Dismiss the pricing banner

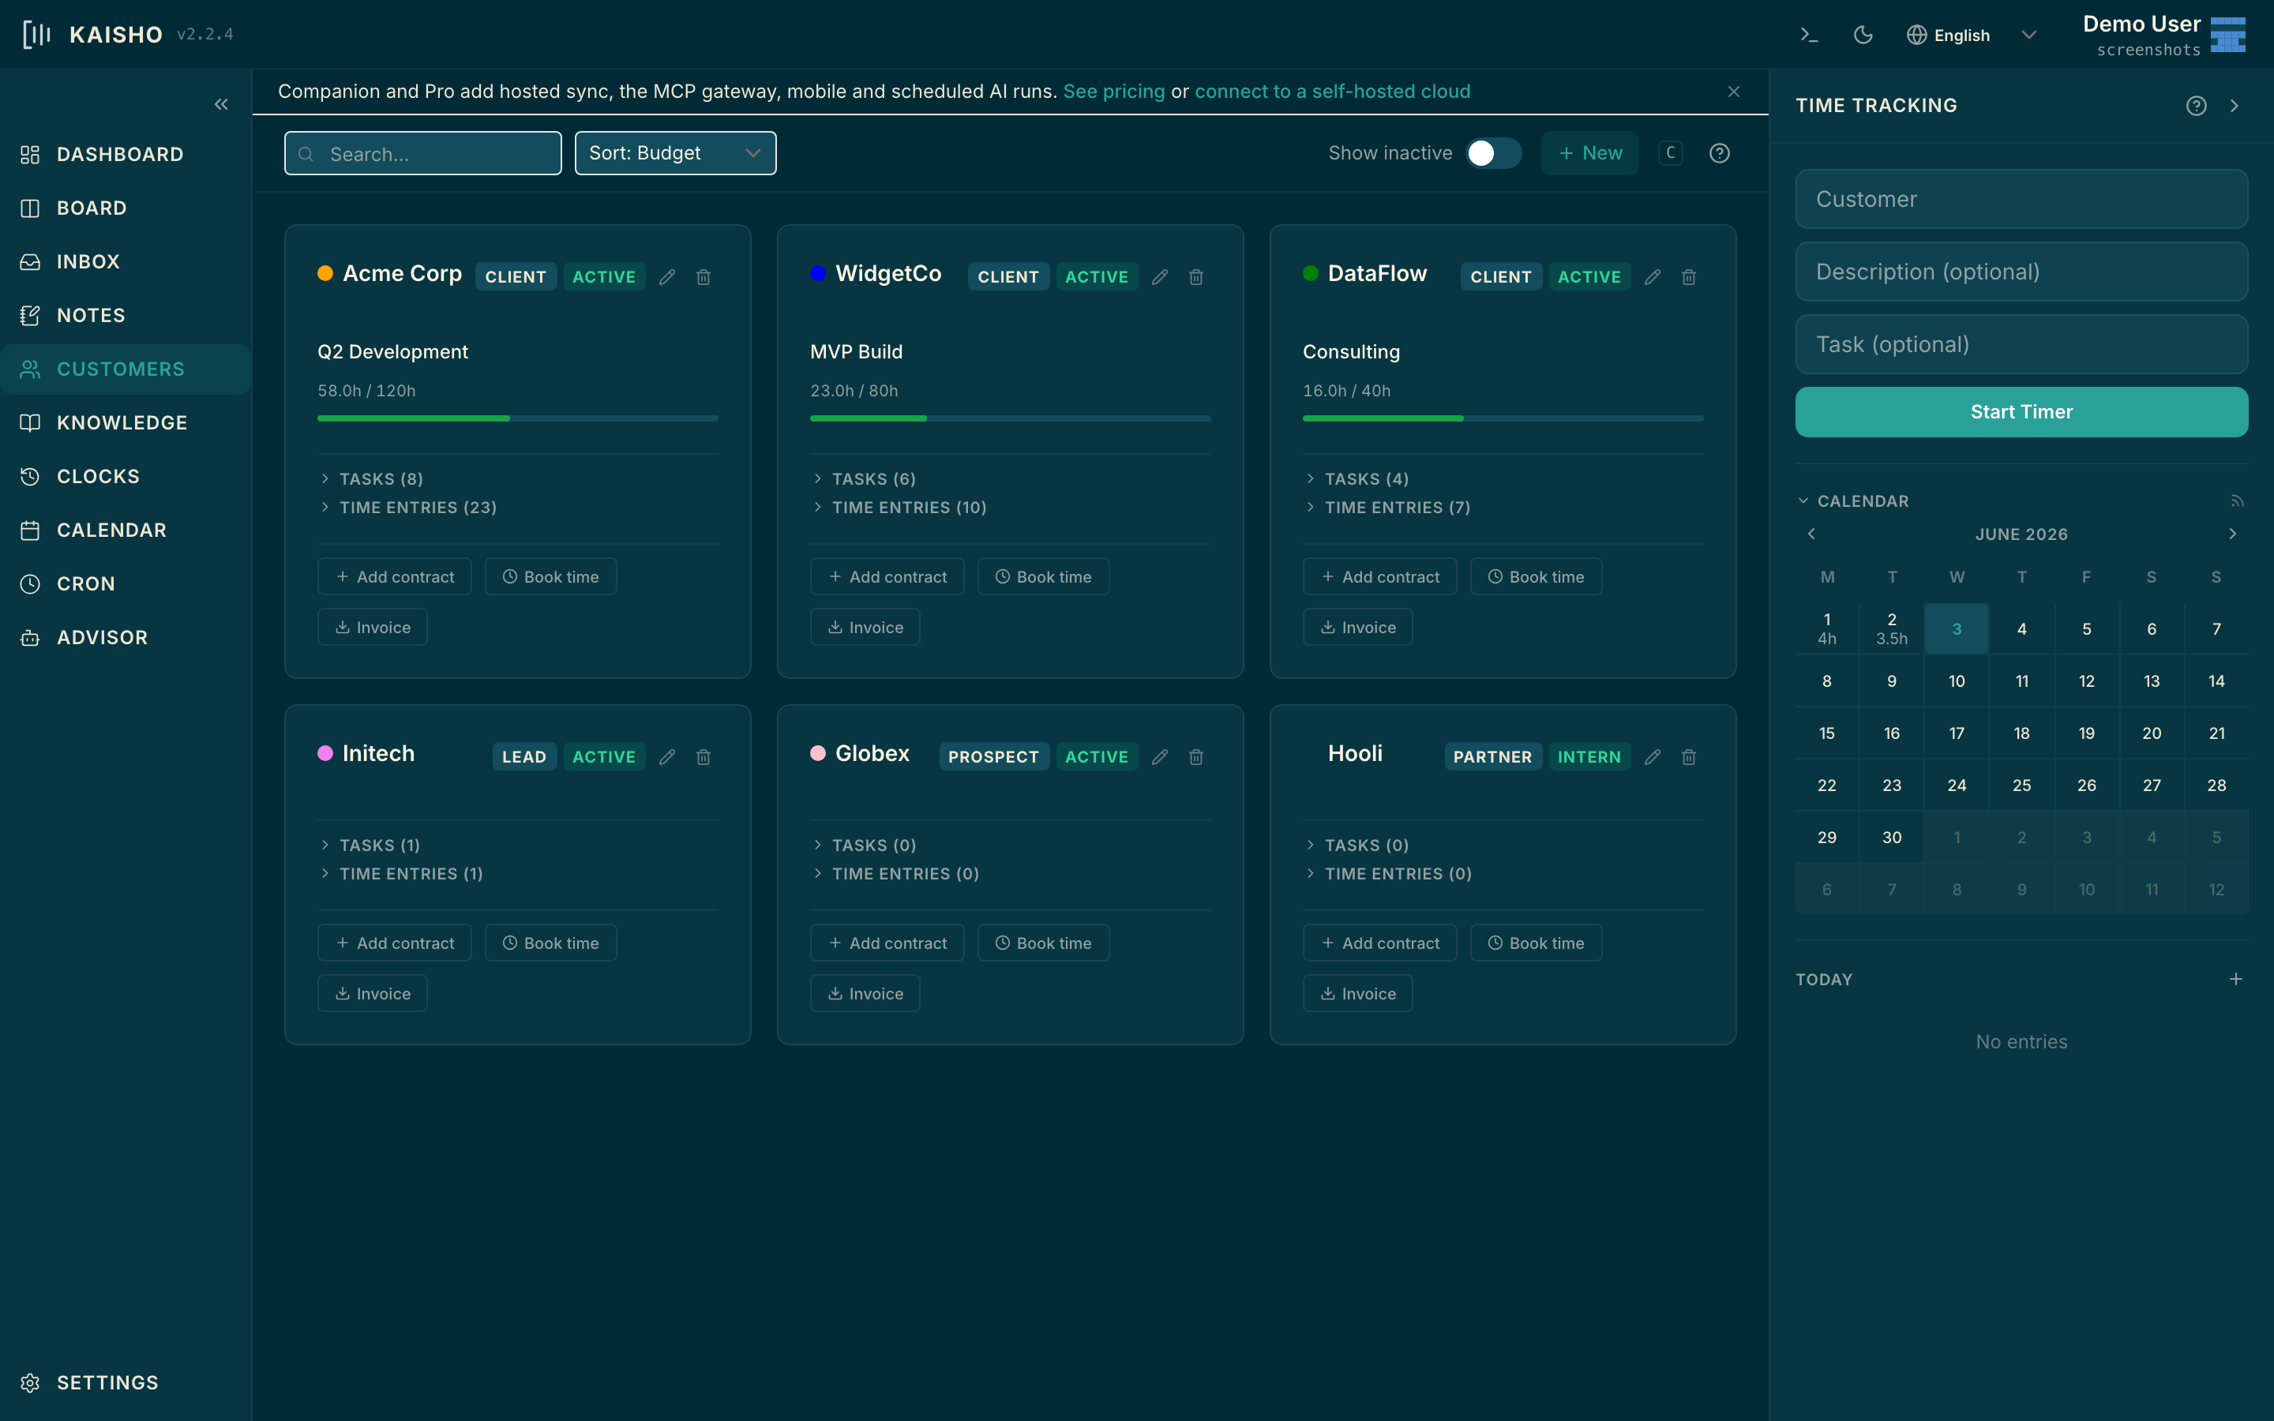tap(1734, 91)
